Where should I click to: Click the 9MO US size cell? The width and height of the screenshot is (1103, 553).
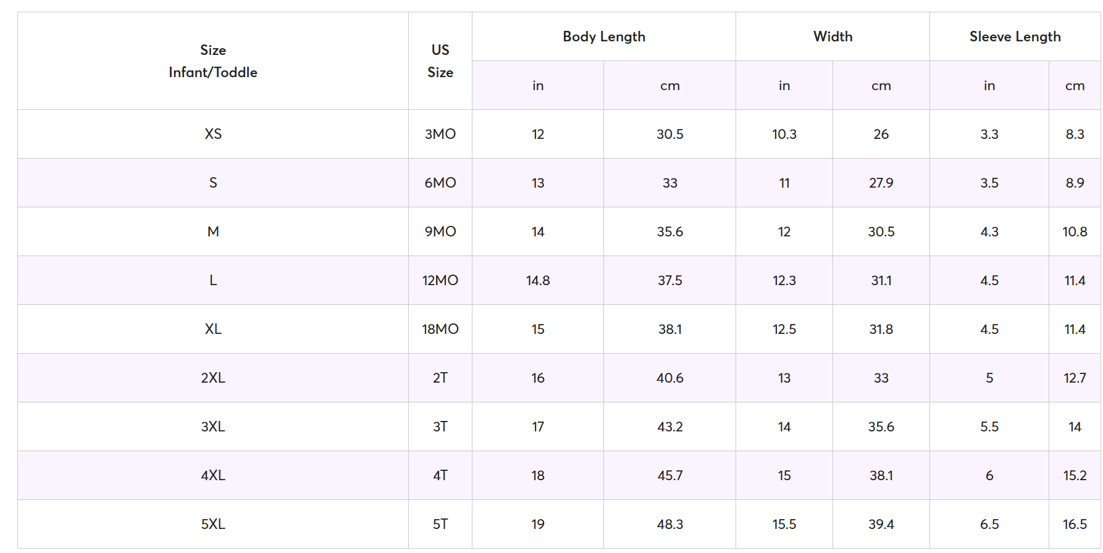(x=440, y=231)
